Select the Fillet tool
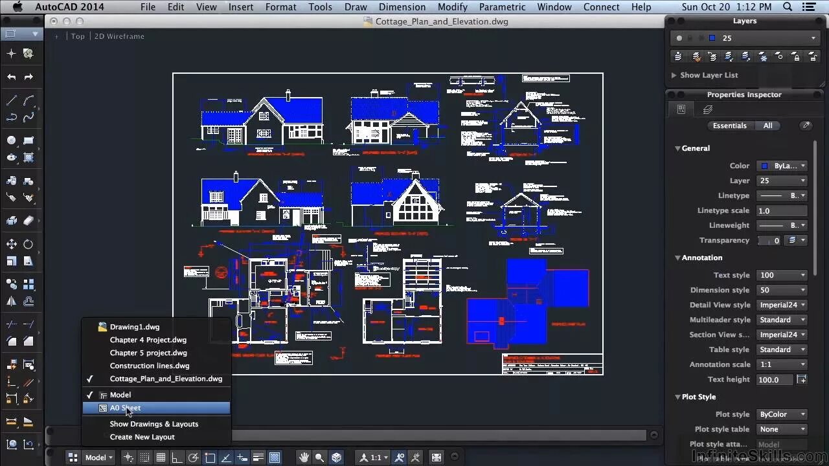 (x=11, y=341)
